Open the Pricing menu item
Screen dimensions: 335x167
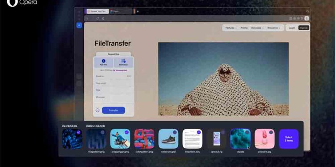click(x=244, y=28)
